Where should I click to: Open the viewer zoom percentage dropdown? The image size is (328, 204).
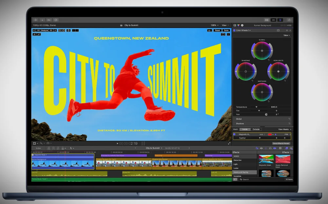tap(214, 25)
